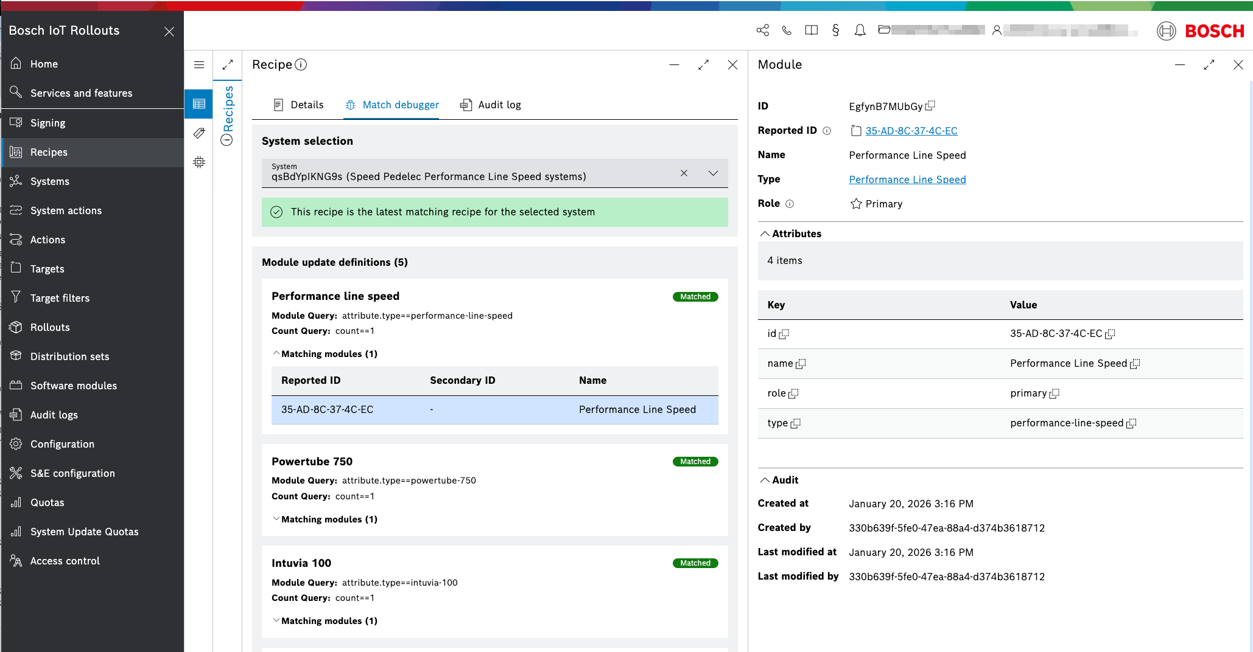Copy the module ID EgfynB7MUbGy
Screen dimensions: 1253x652
pos(930,106)
